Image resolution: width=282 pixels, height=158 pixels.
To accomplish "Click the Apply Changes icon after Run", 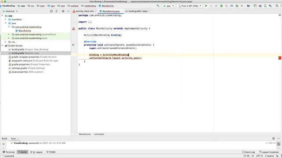I will coord(211,6).
